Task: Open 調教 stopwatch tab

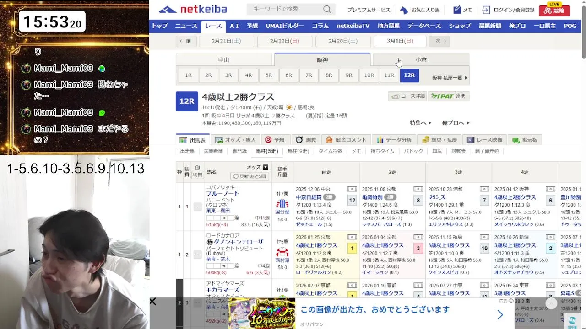Action: [305, 140]
